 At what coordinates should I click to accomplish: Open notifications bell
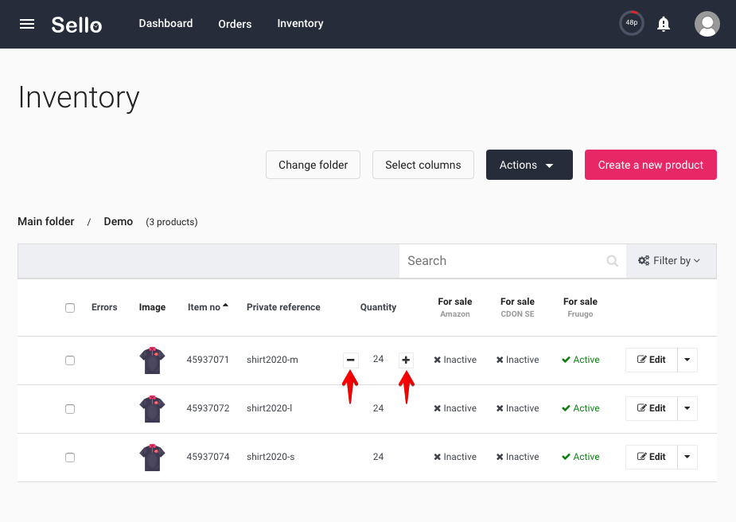coord(664,23)
